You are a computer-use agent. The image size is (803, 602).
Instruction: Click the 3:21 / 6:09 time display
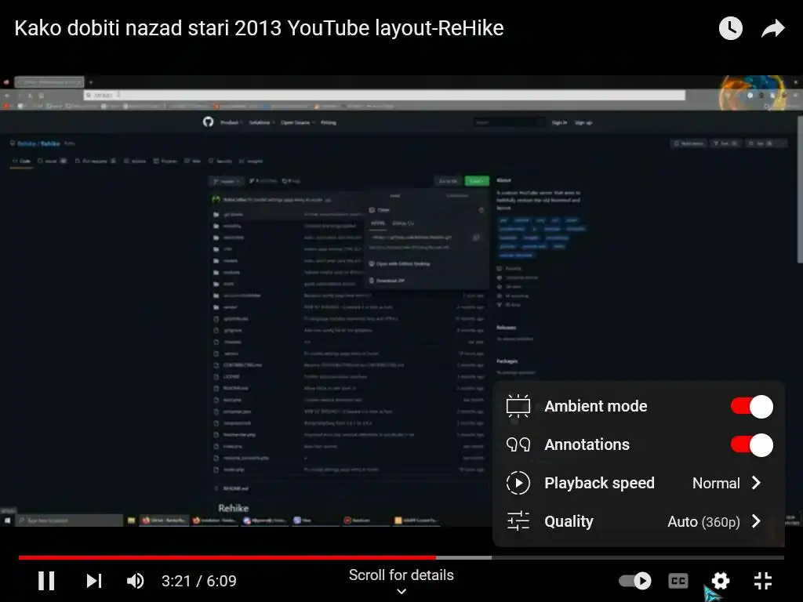point(199,581)
